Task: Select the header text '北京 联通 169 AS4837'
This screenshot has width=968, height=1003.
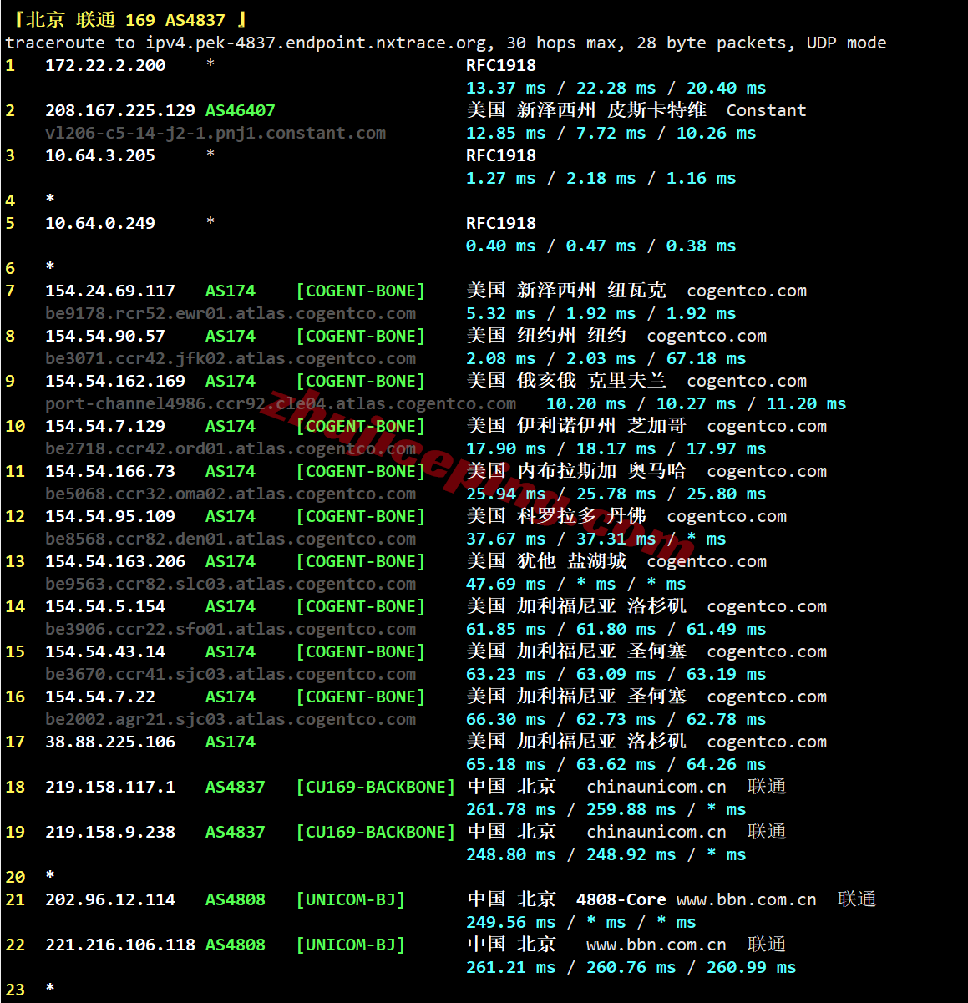Action: (x=125, y=20)
